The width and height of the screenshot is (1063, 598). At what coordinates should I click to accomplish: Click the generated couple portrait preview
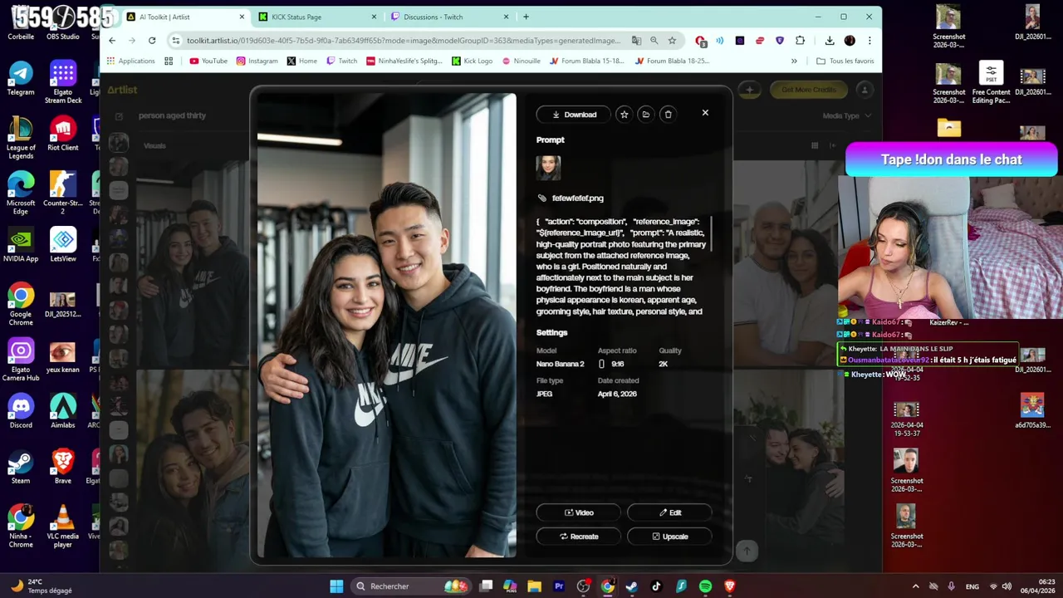click(x=387, y=325)
